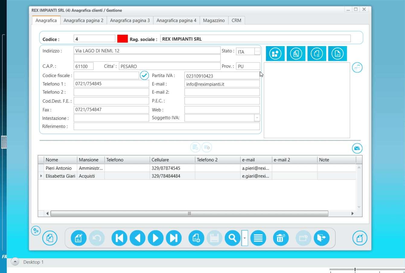Click the e-mail column header
The height and width of the screenshot is (273, 405).
(256, 160)
